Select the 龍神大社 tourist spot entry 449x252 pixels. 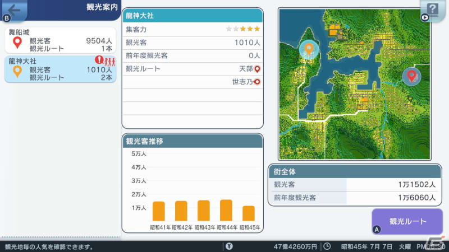coord(61,69)
